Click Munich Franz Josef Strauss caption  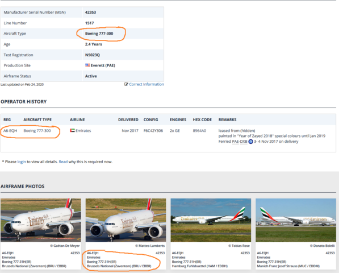288,266
